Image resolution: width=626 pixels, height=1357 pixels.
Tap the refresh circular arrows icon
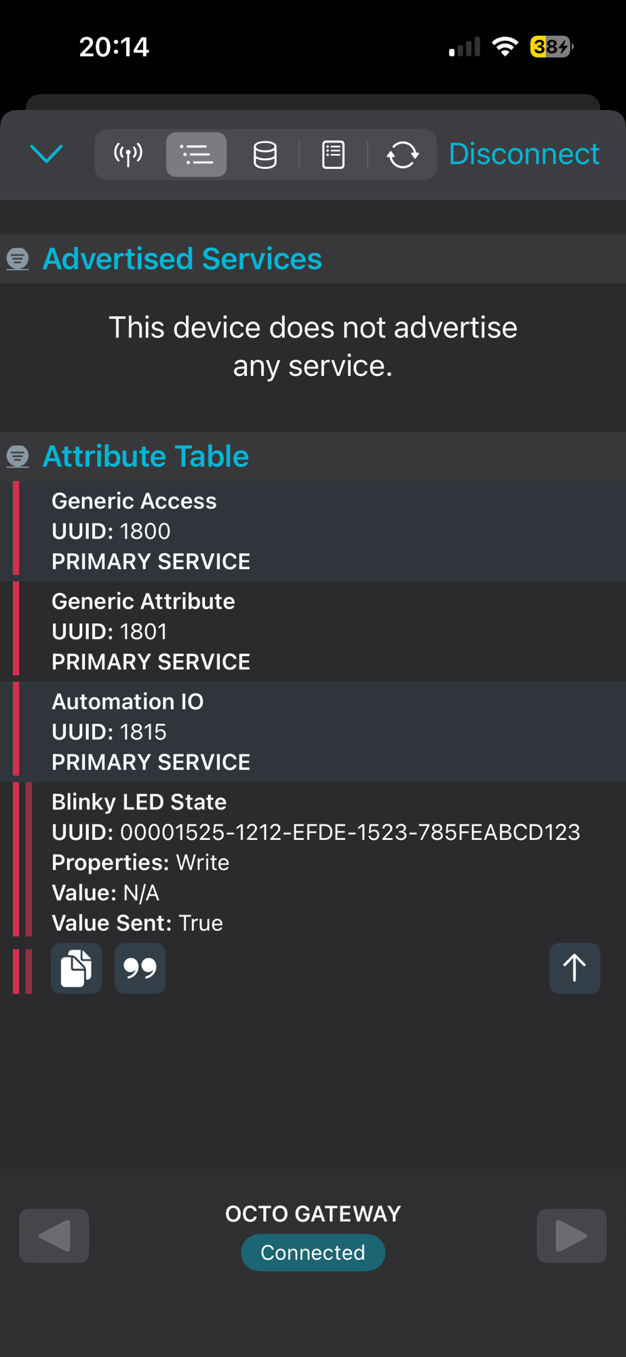click(x=402, y=155)
